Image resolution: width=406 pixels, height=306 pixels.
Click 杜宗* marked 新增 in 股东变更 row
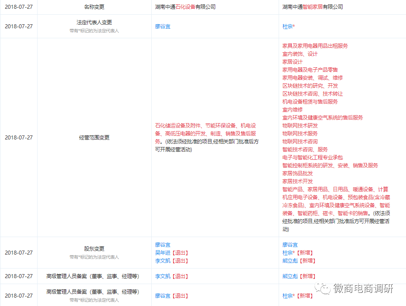pos(289,253)
